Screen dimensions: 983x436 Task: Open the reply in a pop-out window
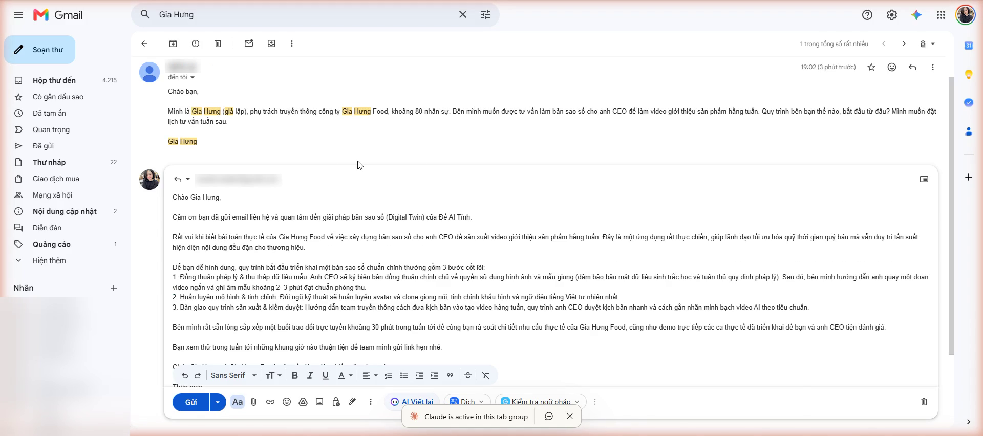click(924, 179)
